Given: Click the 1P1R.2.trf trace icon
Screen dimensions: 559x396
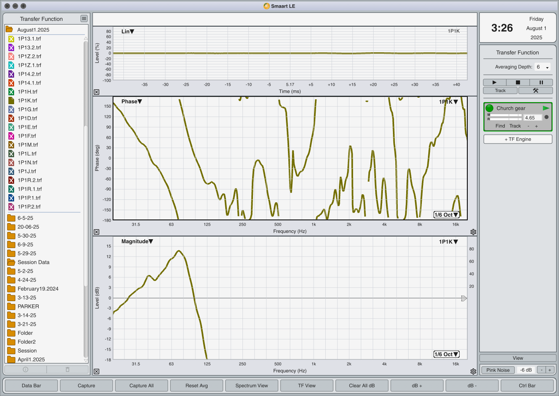Looking at the screenshot, I should click(x=11, y=181).
